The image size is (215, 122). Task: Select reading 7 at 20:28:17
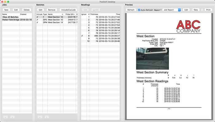pyautogui.click(x=100, y=33)
